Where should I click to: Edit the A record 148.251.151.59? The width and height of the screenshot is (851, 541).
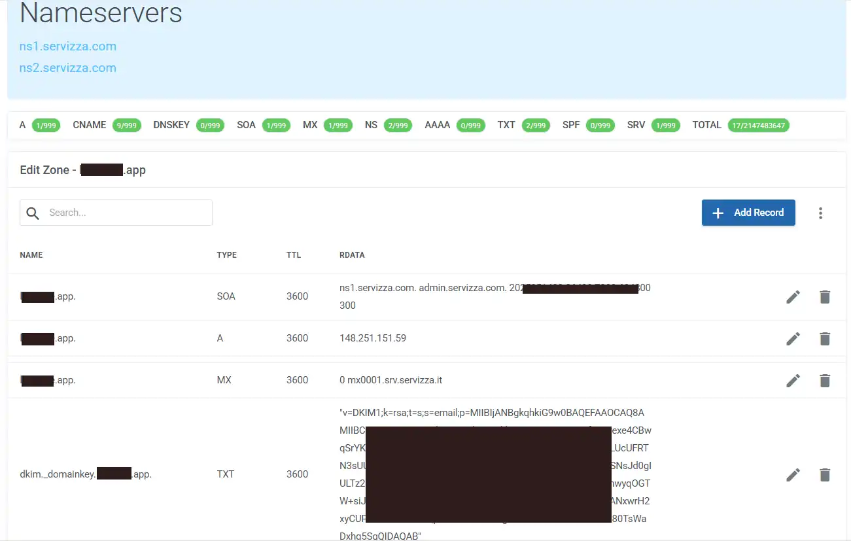(793, 339)
